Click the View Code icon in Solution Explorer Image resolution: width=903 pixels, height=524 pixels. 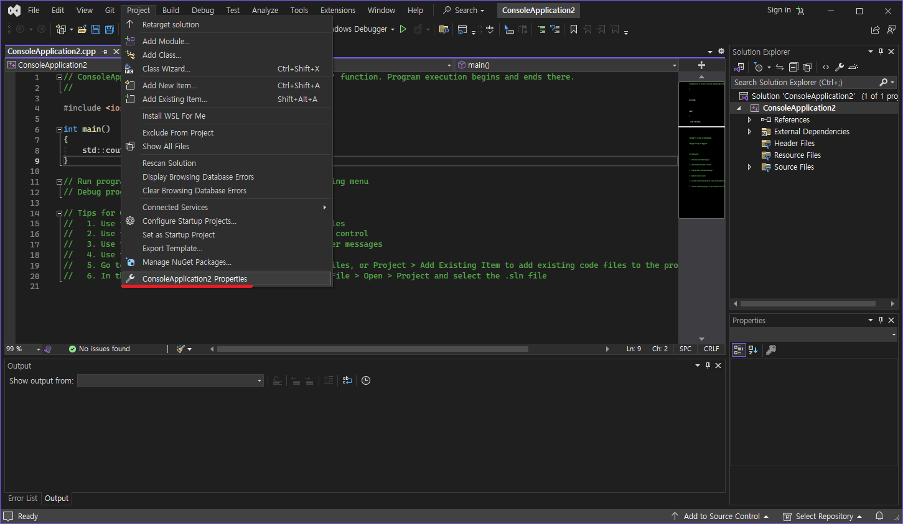click(x=826, y=67)
